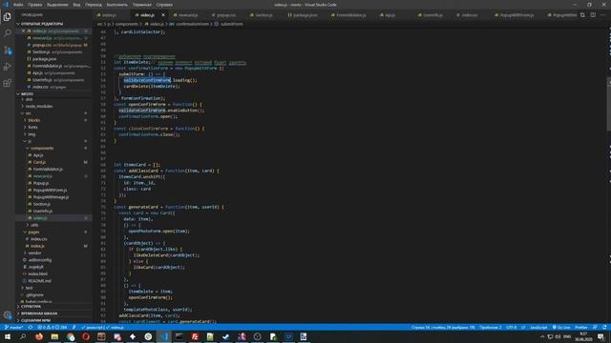Screen dimensions: 611x343
Task: Open the editor More Actions ellipsis
Action: (x=603, y=15)
